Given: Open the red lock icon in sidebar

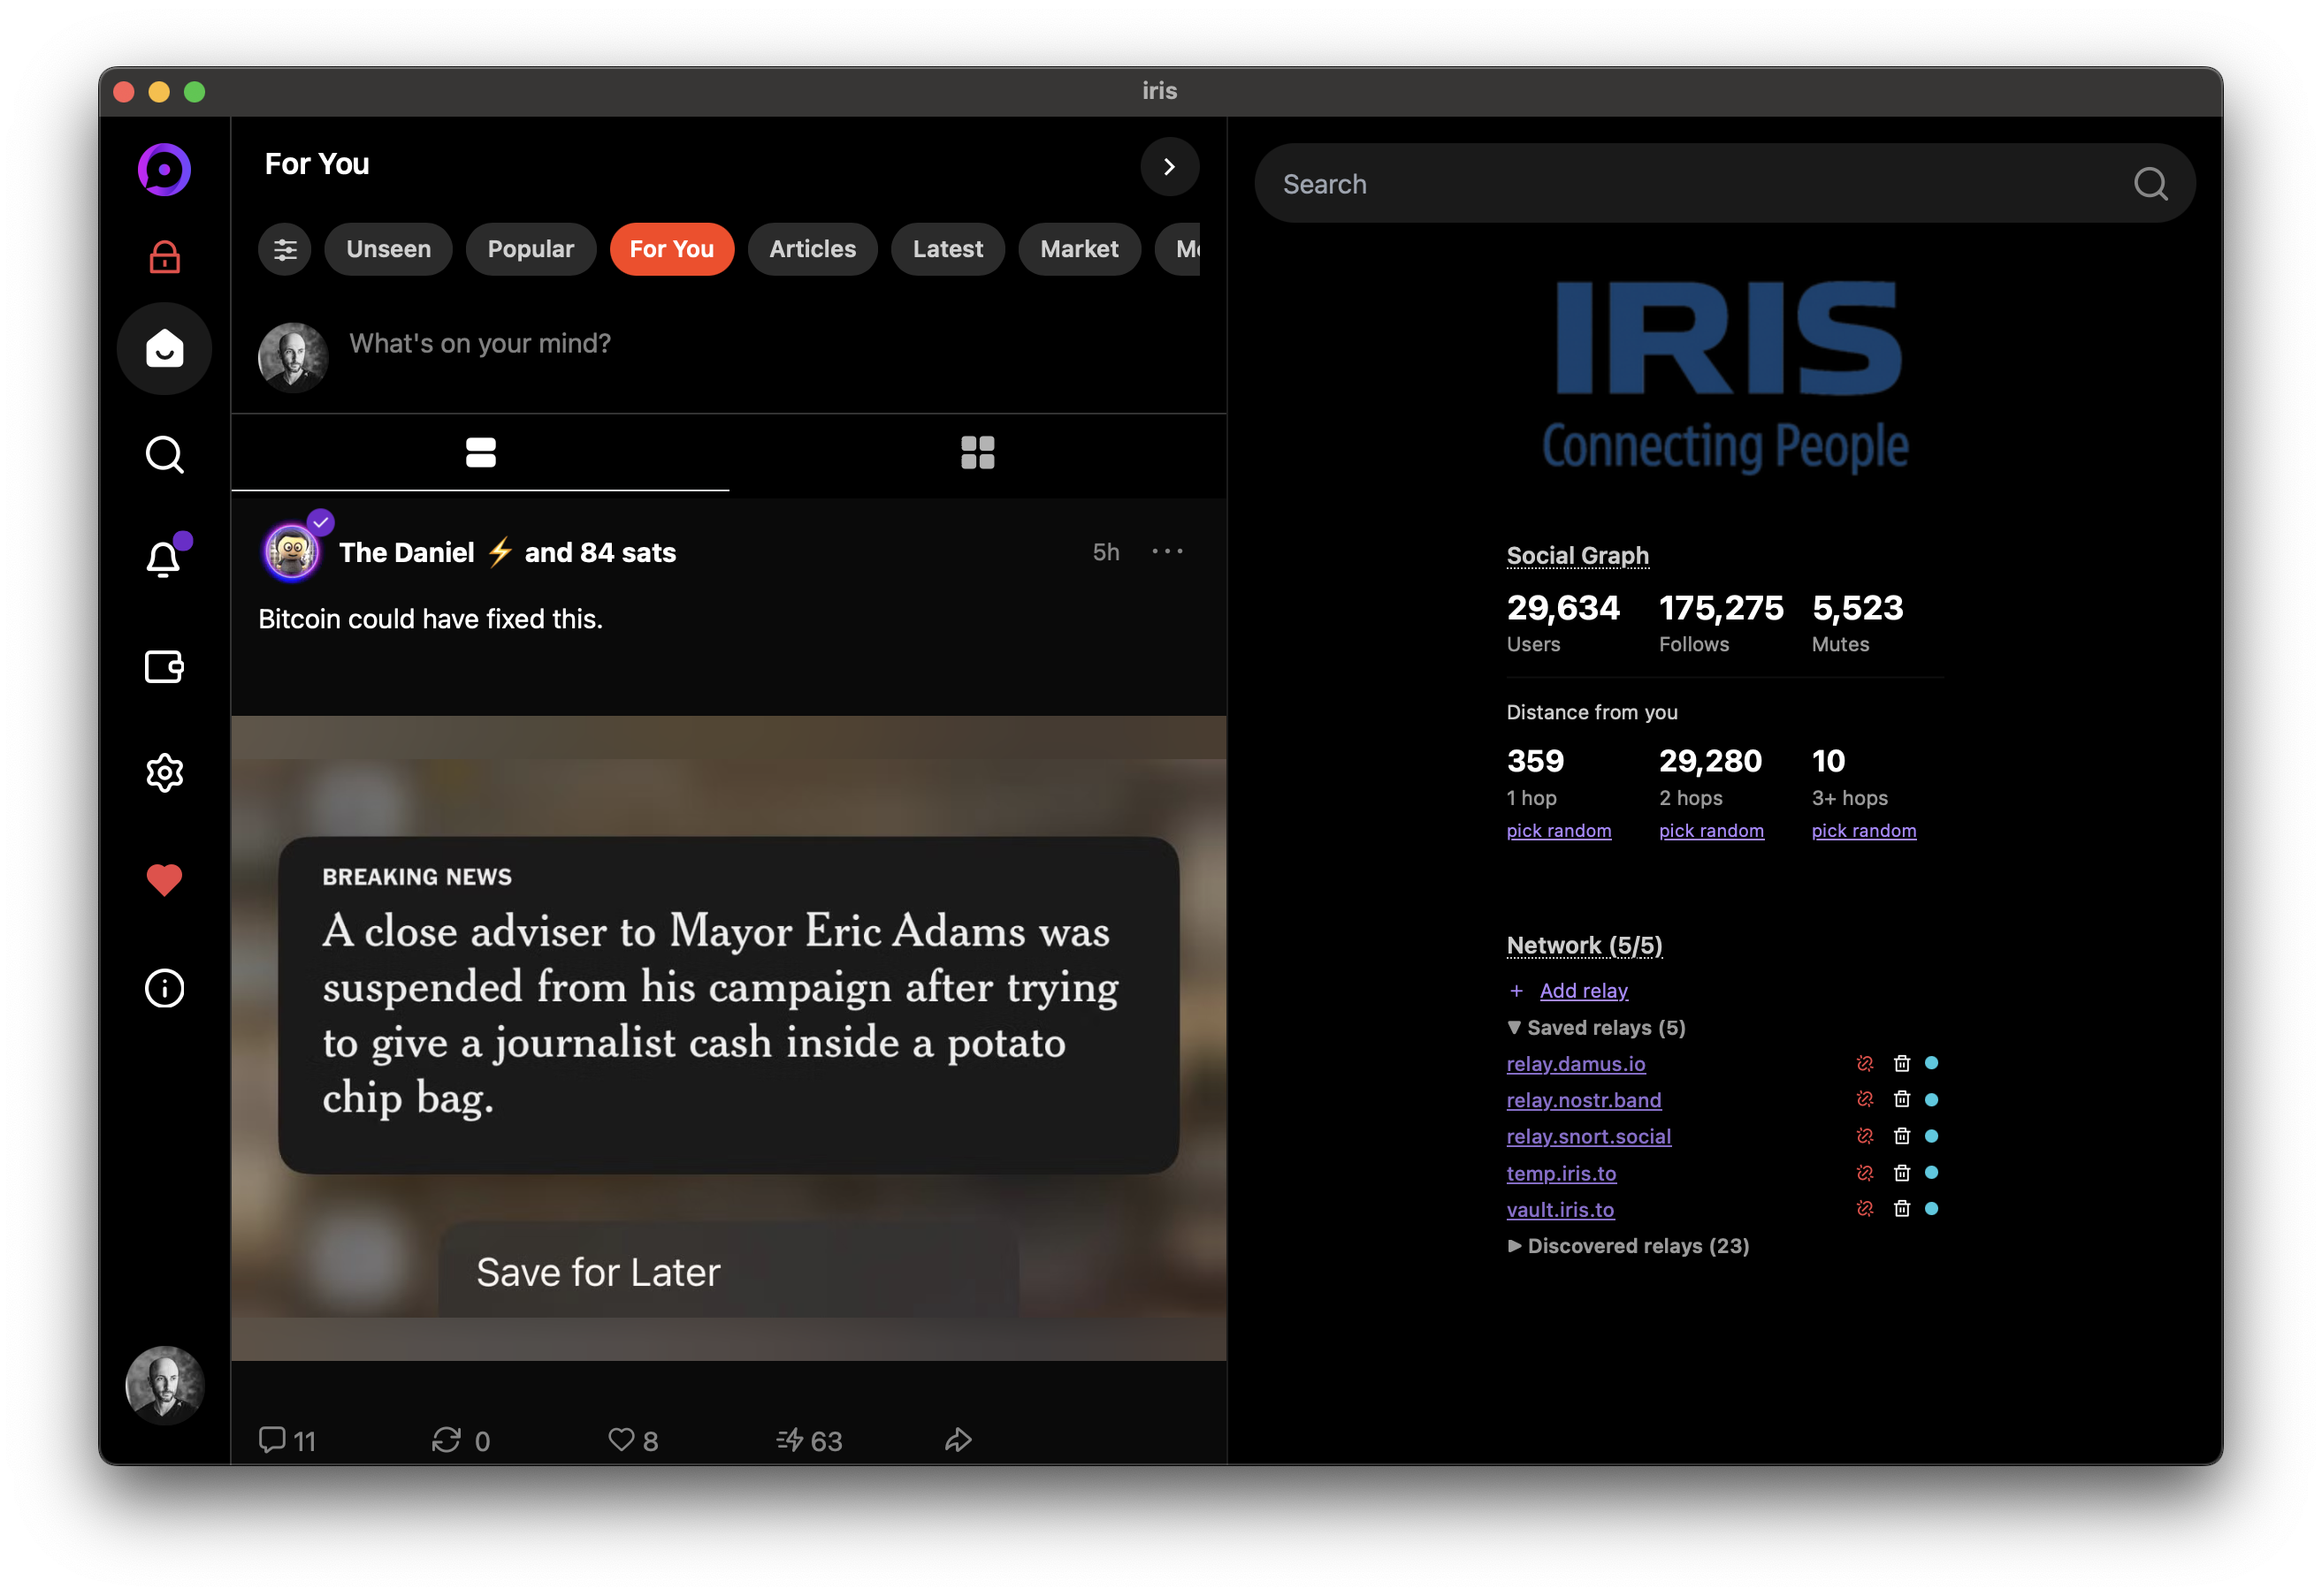Looking at the screenshot, I should [x=164, y=257].
